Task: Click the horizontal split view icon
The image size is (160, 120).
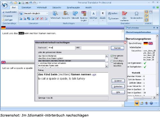Action: (x=147, y=12)
